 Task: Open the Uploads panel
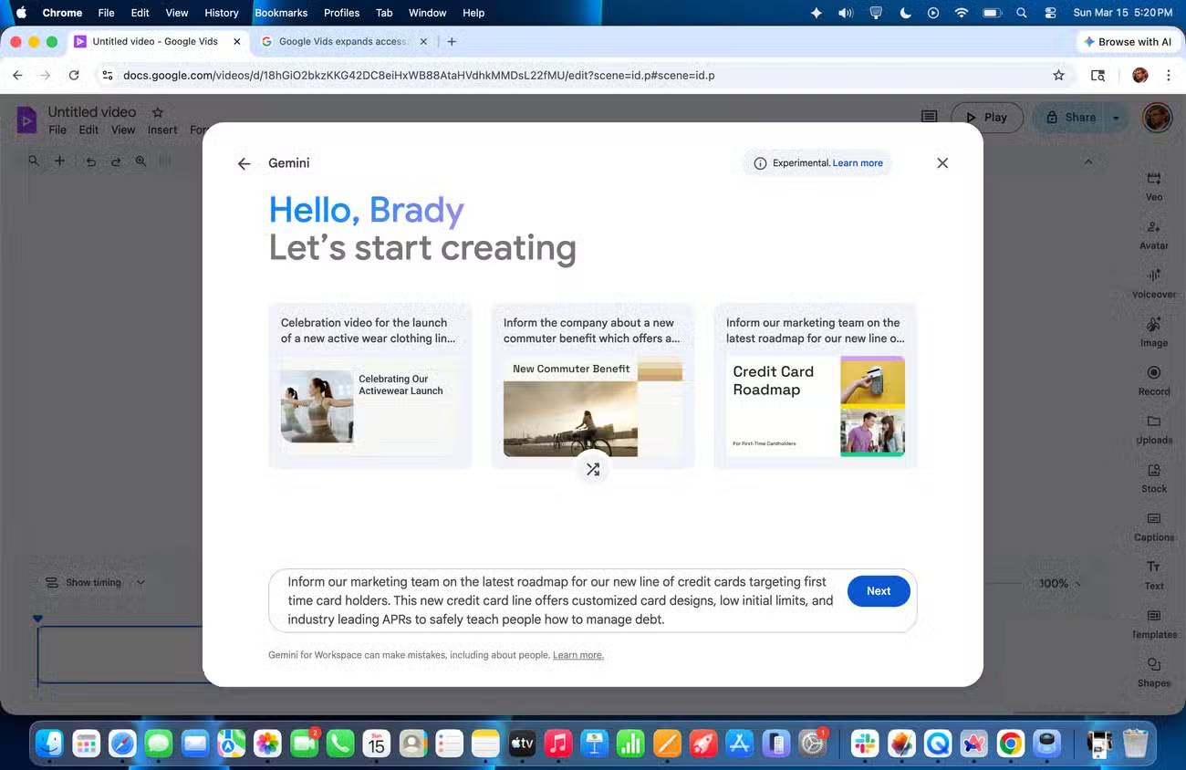(x=1153, y=429)
